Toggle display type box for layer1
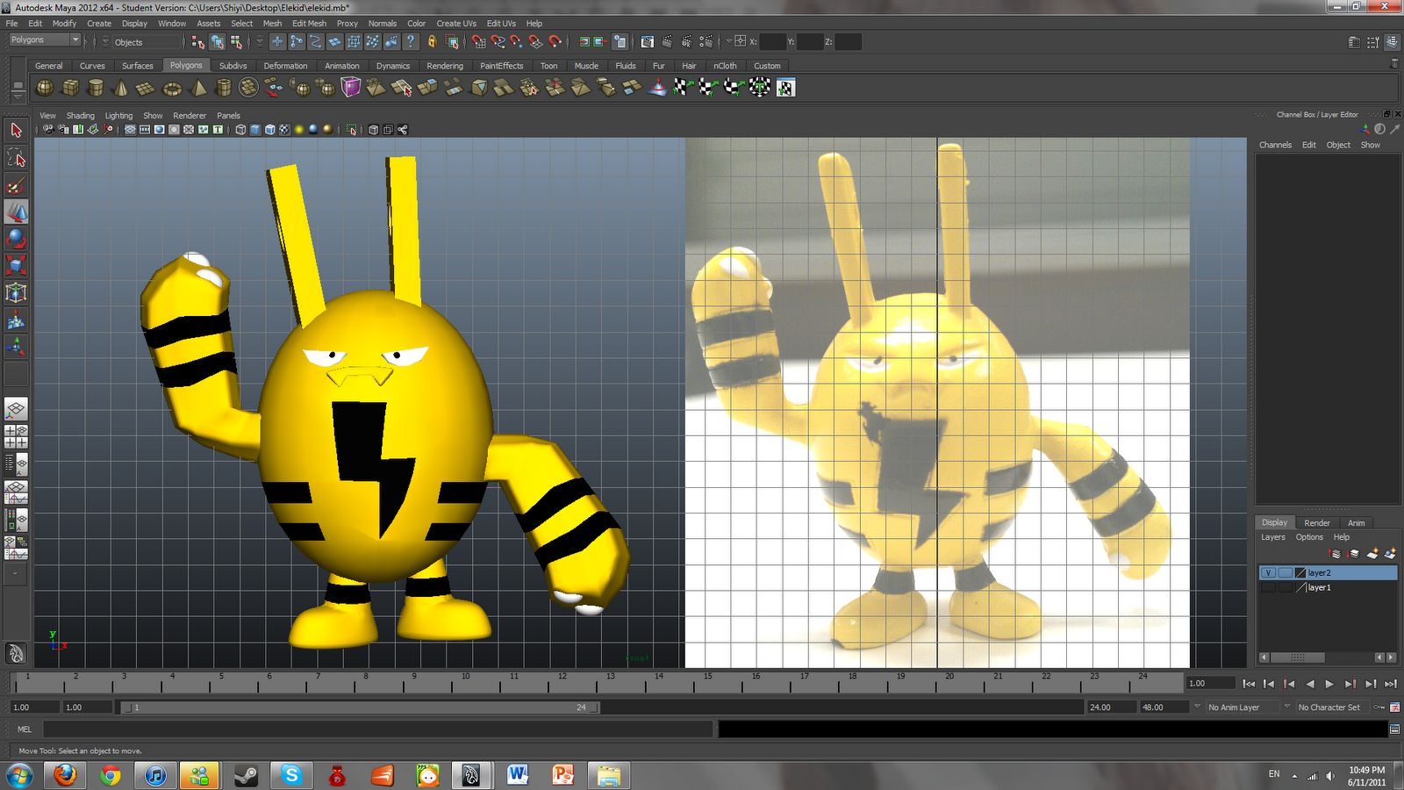 1285,587
